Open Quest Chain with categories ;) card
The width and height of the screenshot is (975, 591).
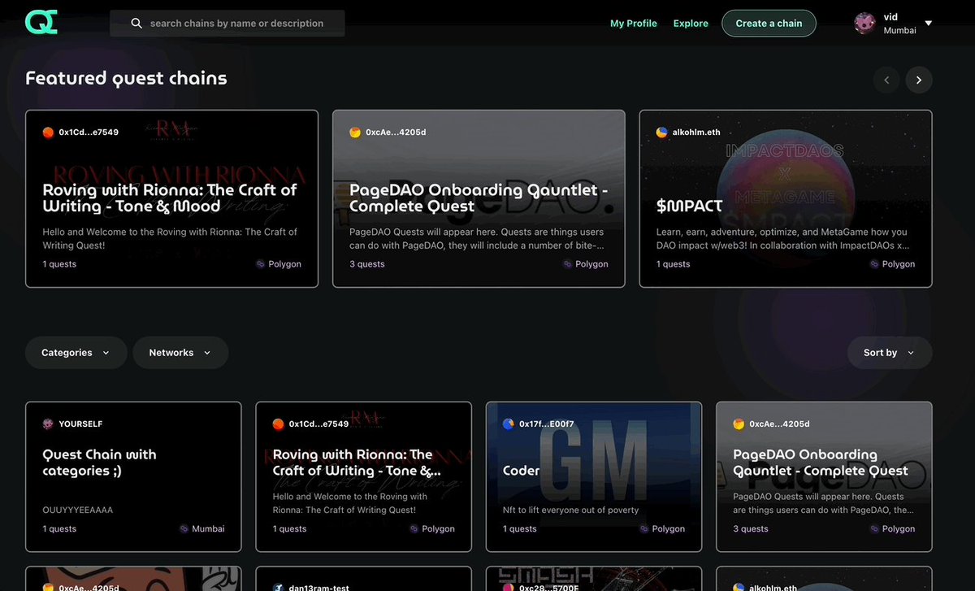(133, 477)
